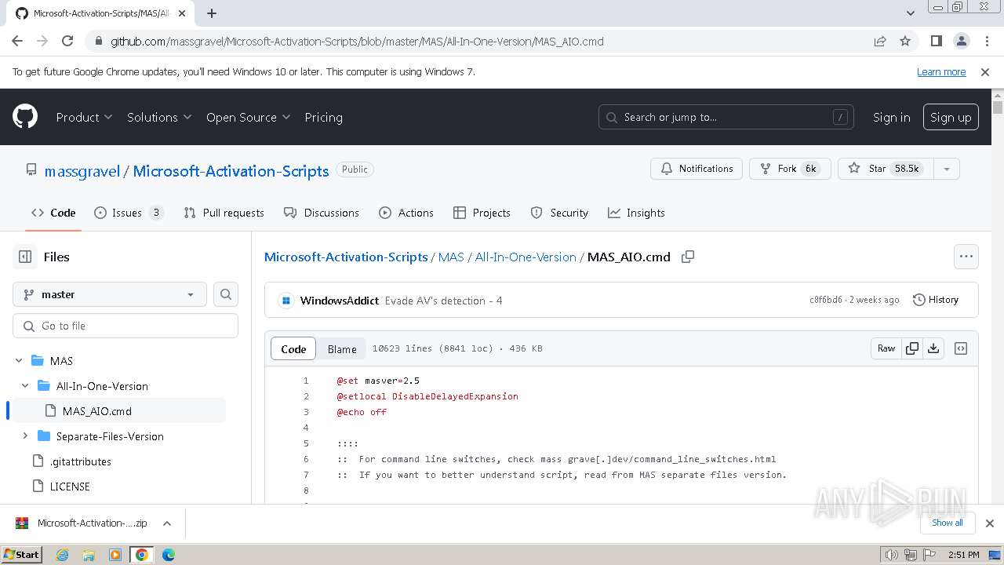Go back to the previous page
1004x565 pixels.
[17, 42]
